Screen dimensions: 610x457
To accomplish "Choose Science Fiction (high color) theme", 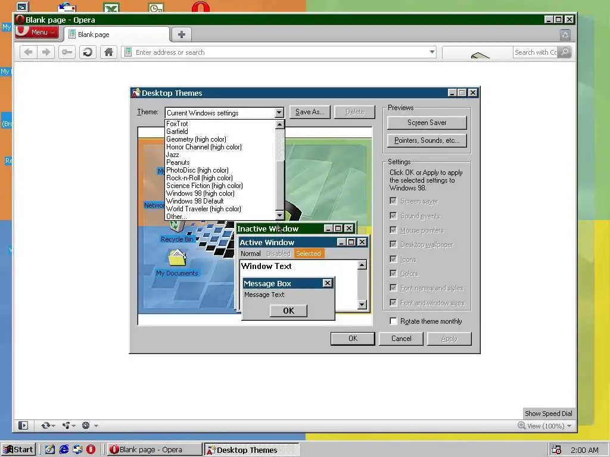I will pyautogui.click(x=204, y=186).
